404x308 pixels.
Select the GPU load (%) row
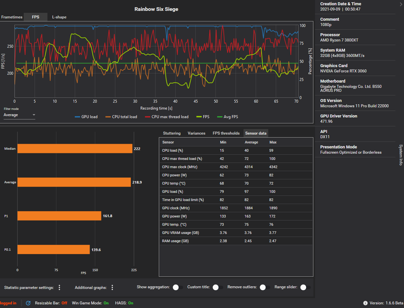coord(236,192)
